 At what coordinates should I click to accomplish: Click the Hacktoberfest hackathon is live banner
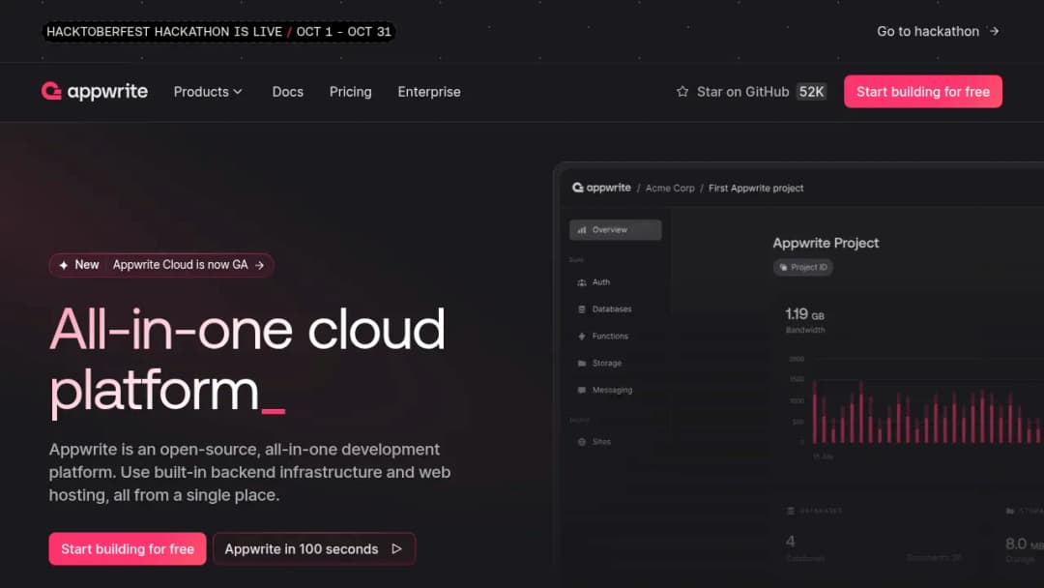click(x=218, y=31)
